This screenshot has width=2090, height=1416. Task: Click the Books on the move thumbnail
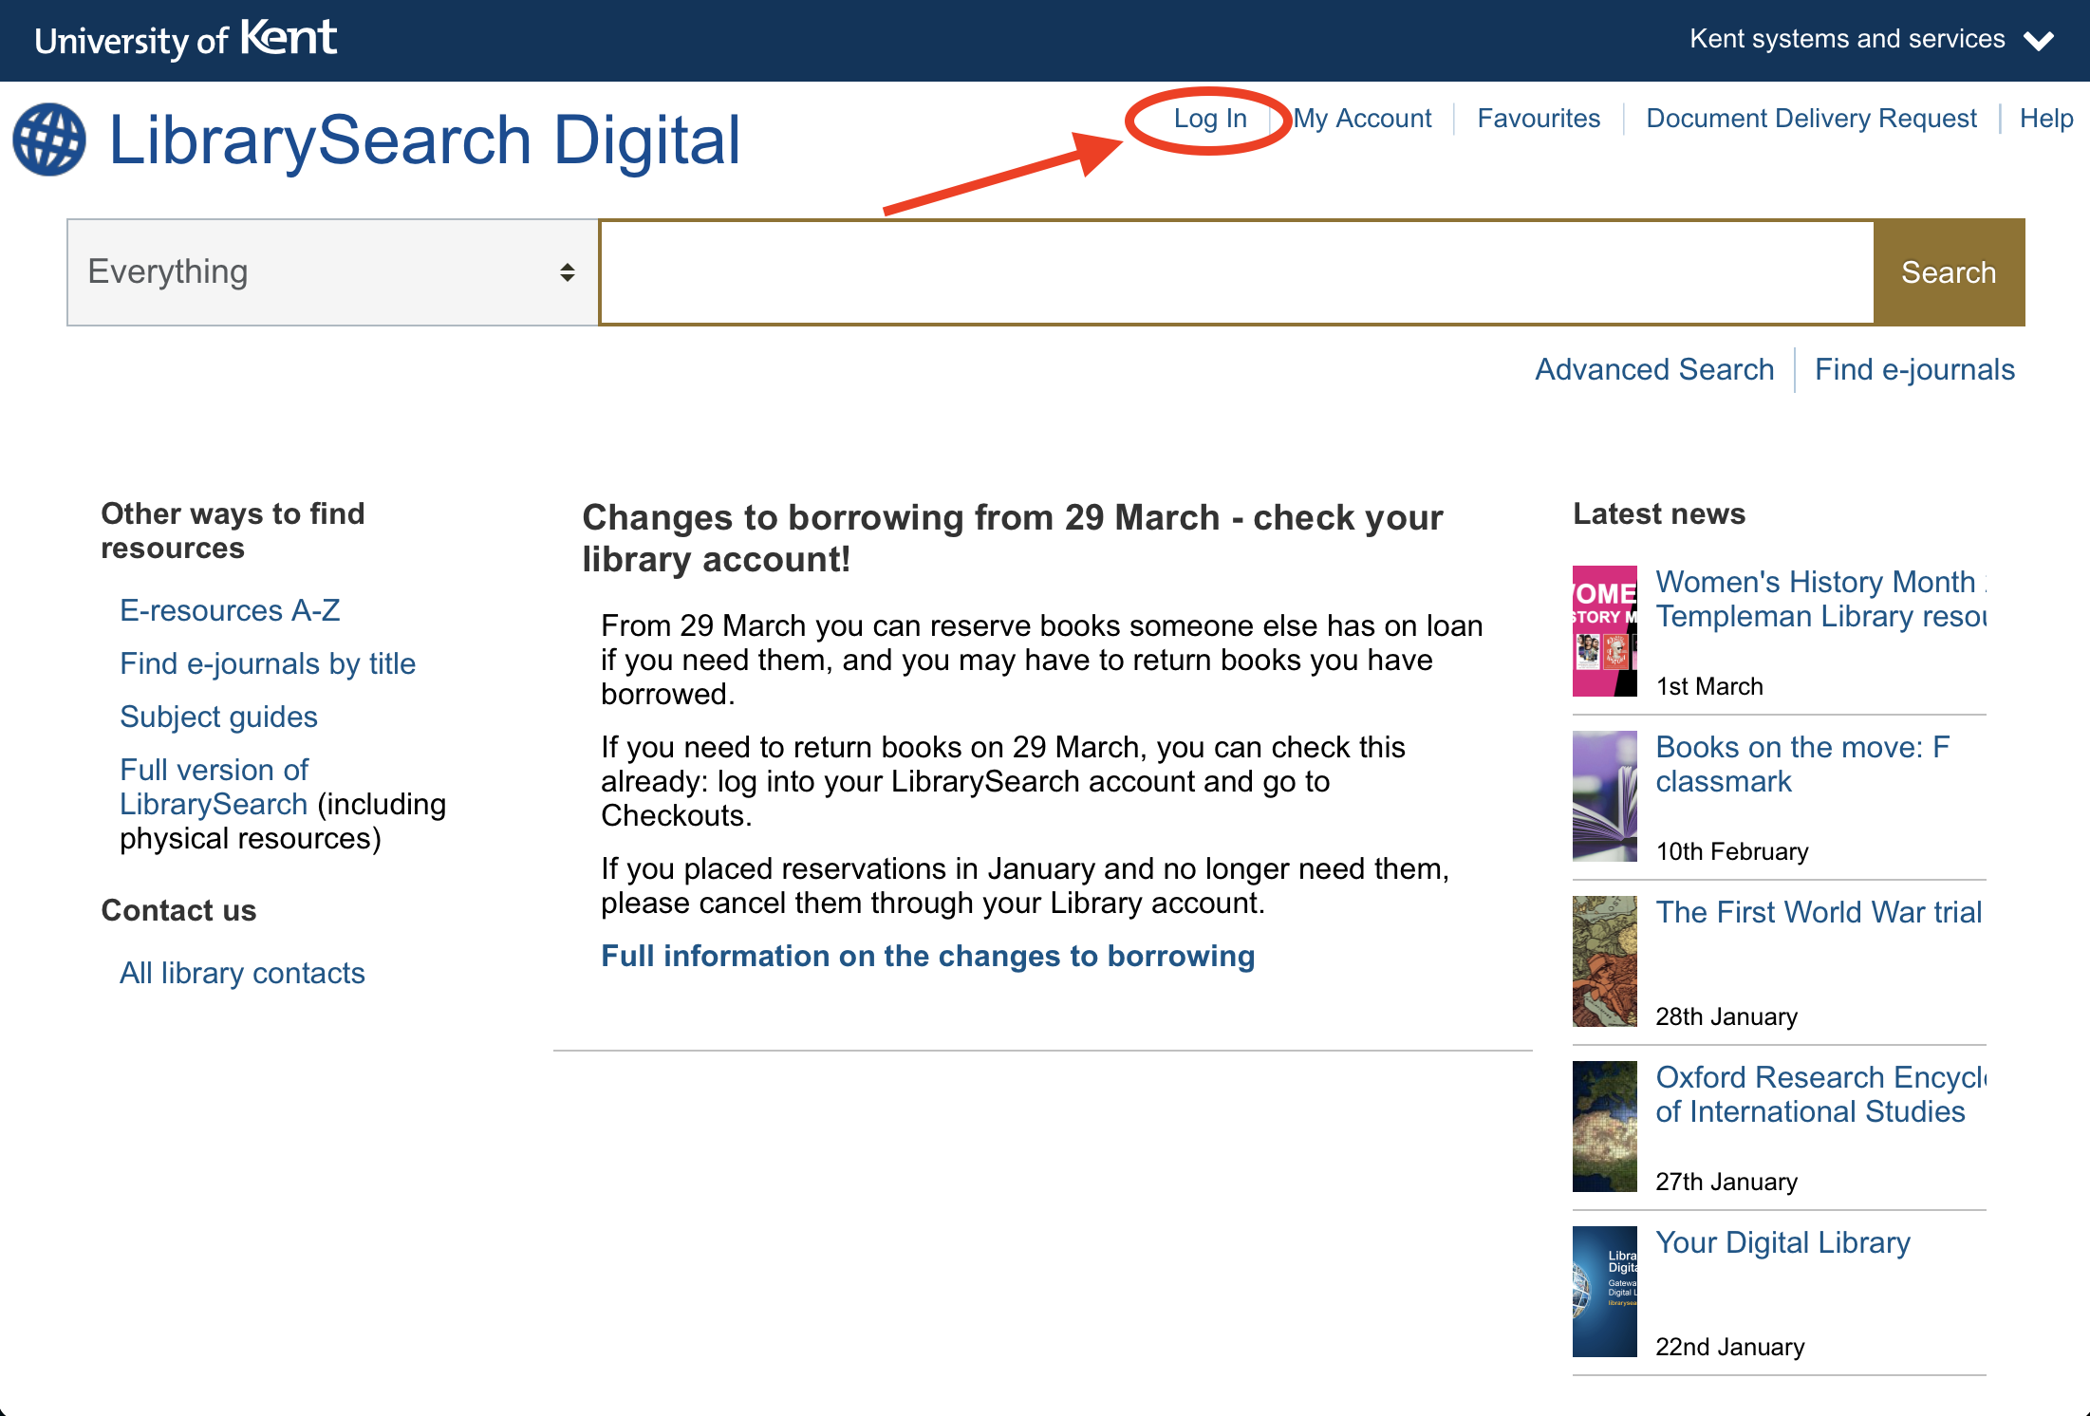(1604, 795)
